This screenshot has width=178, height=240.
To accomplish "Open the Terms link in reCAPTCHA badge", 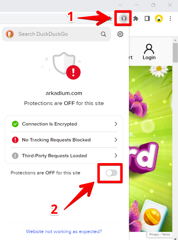I will (x=166, y=234).
